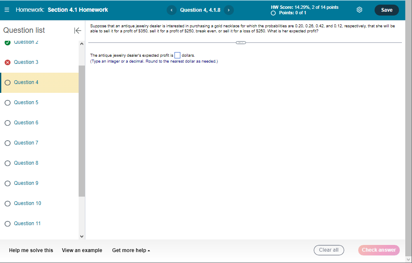Go to the previous question using left arrow

(x=171, y=10)
